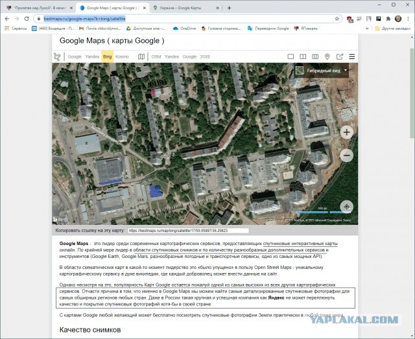This screenshot has height=339, width=415.
Task: Select the active Google Maps (карты Google) tab
Action: 112,8
